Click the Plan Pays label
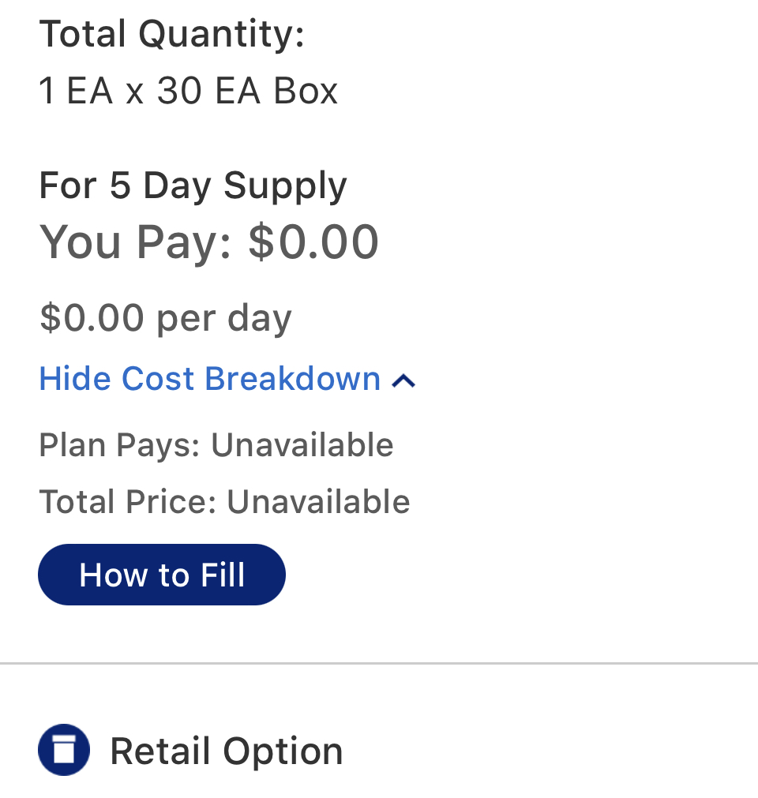The height and width of the screenshot is (798, 758). click(120, 446)
